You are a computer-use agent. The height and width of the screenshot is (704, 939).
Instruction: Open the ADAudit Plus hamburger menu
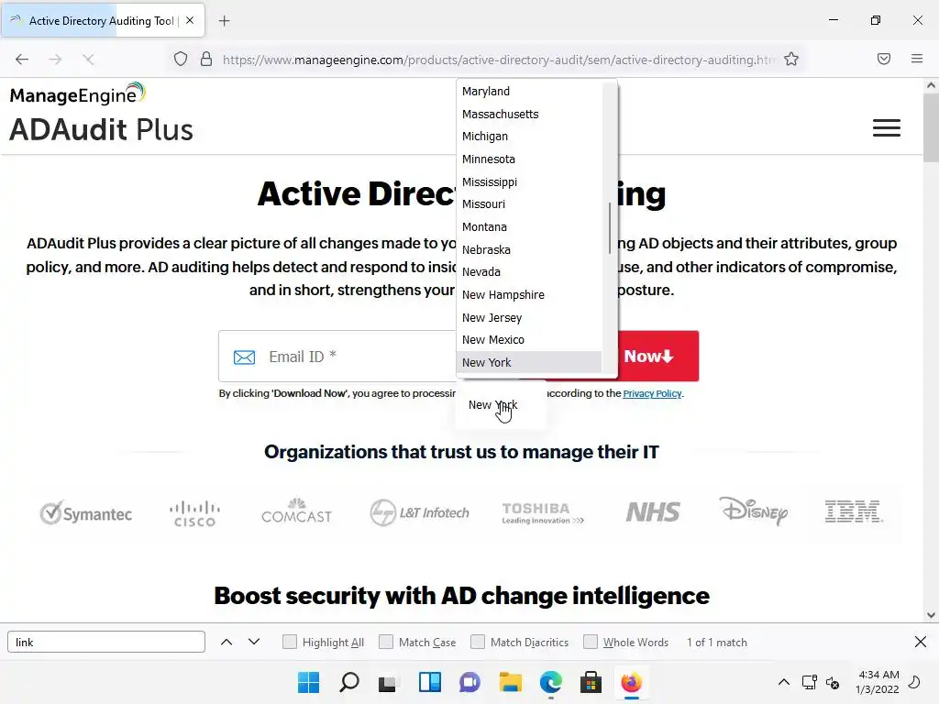pyautogui.click(x=887, y=128)
